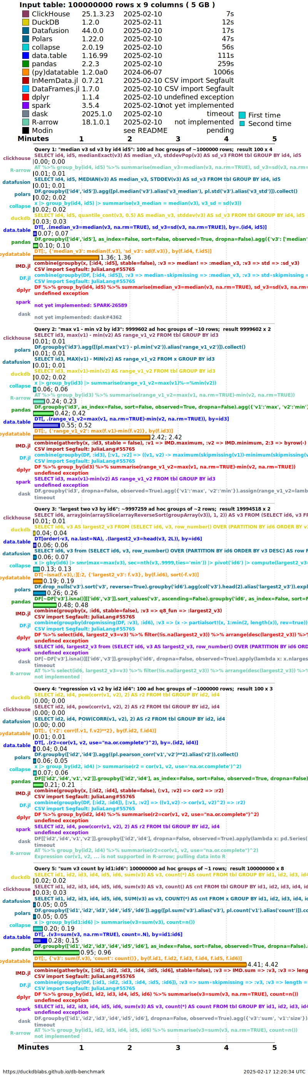This screenshot has height=1075, width=308.
Task: Select the pandas green legend swatch
Action: click(x=25, y=64)
